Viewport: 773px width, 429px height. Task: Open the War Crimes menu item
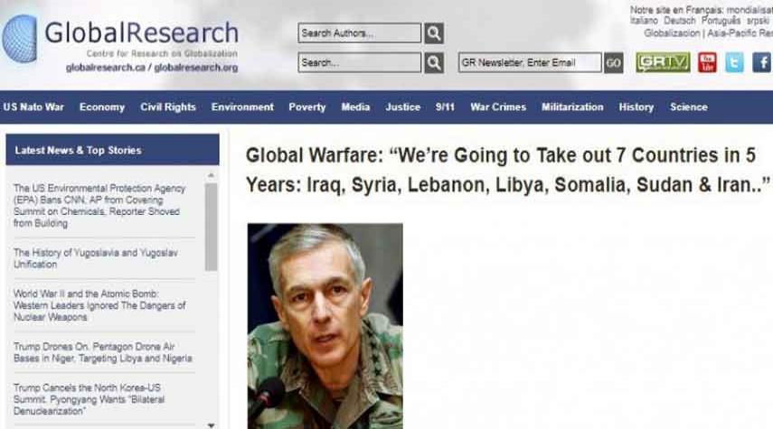[498, 107]
